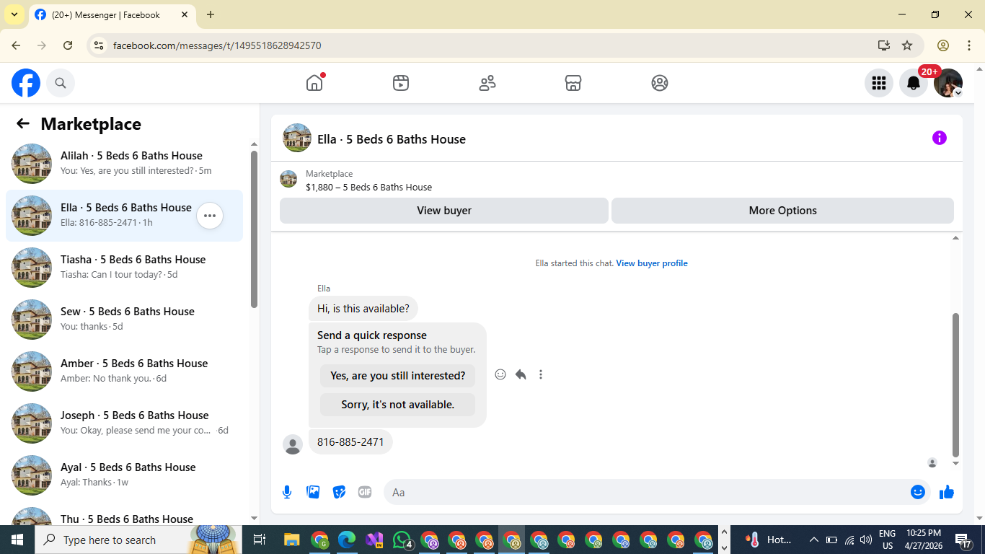985x554 pixels.
Task: Open the Alilah conversation
Action: tap(124, 164)
